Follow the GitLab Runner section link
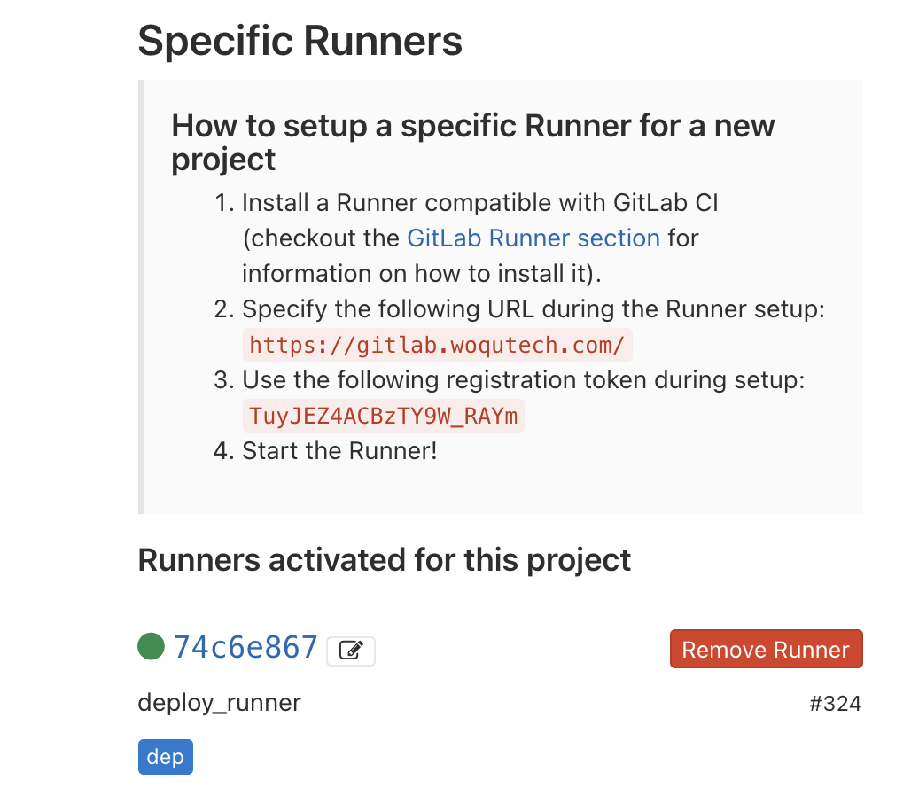The width and height of the screenshot is (911, 803). [x=533, y=238]
